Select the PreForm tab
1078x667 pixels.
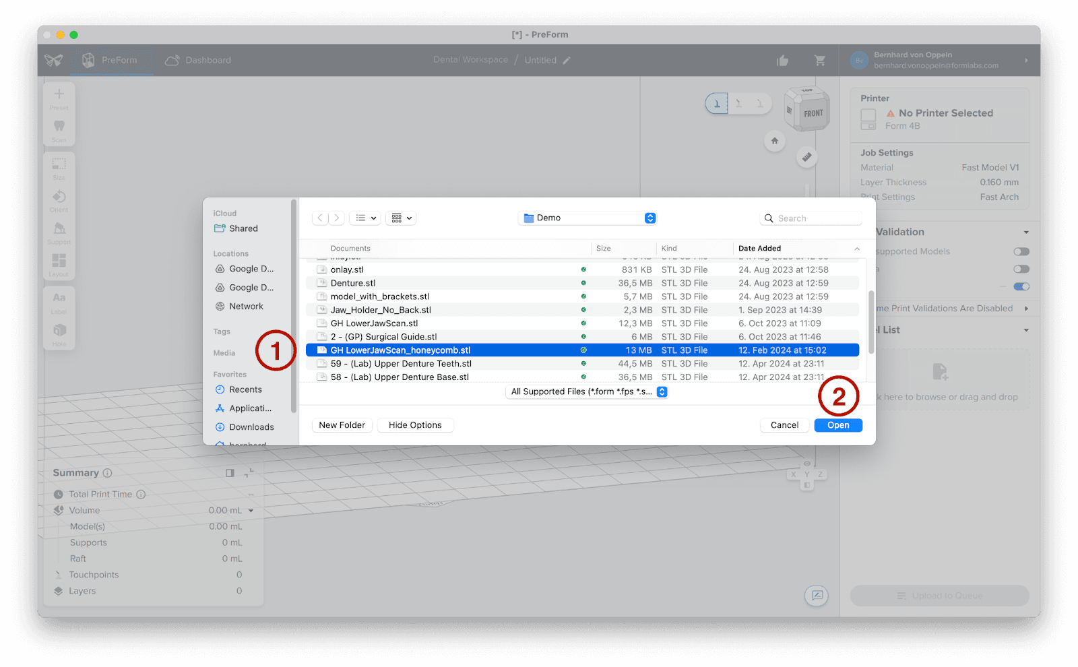(112, 60)
